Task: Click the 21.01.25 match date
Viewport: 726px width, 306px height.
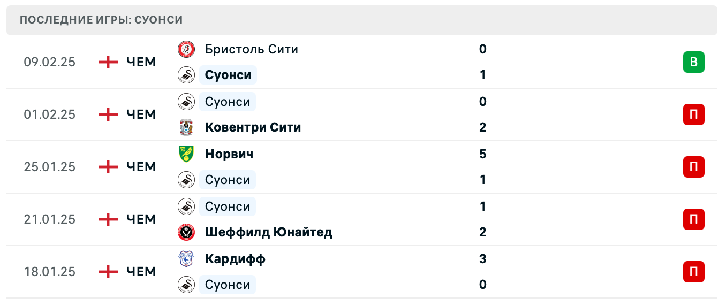Action: tap(50, 219)
